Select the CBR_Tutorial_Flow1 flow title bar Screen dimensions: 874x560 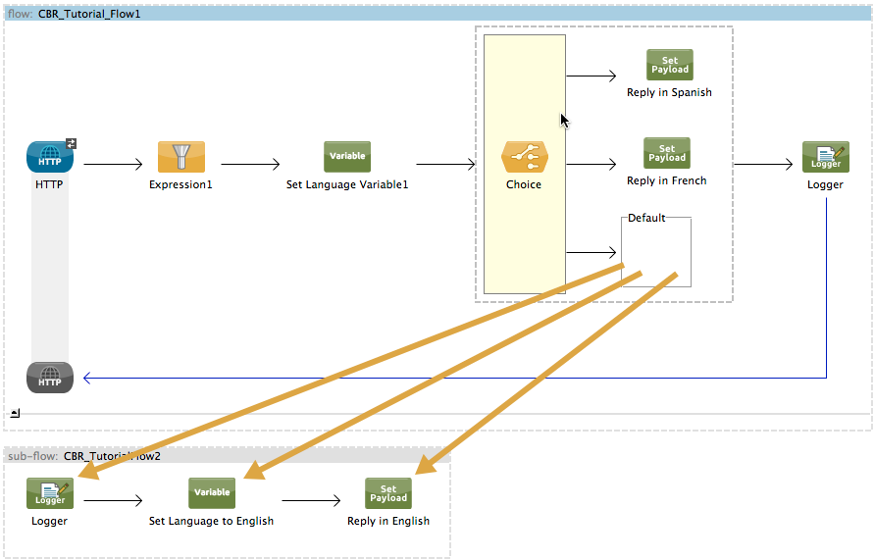[437, 14]
